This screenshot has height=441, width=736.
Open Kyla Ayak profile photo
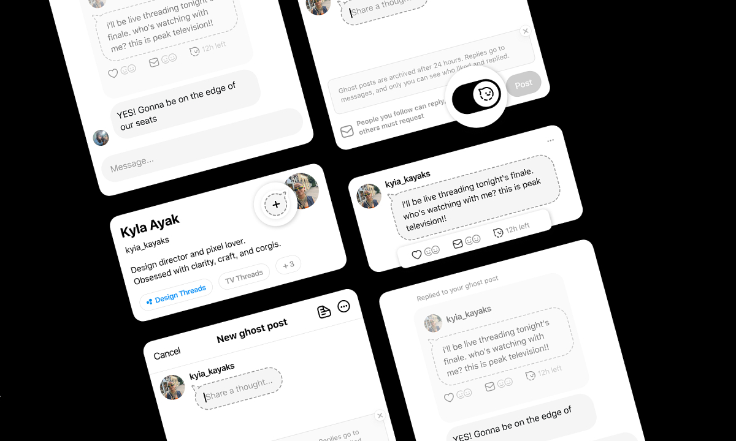coord(301,190)
